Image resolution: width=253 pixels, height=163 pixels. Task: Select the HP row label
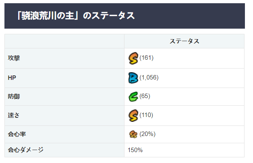point(12,78)
